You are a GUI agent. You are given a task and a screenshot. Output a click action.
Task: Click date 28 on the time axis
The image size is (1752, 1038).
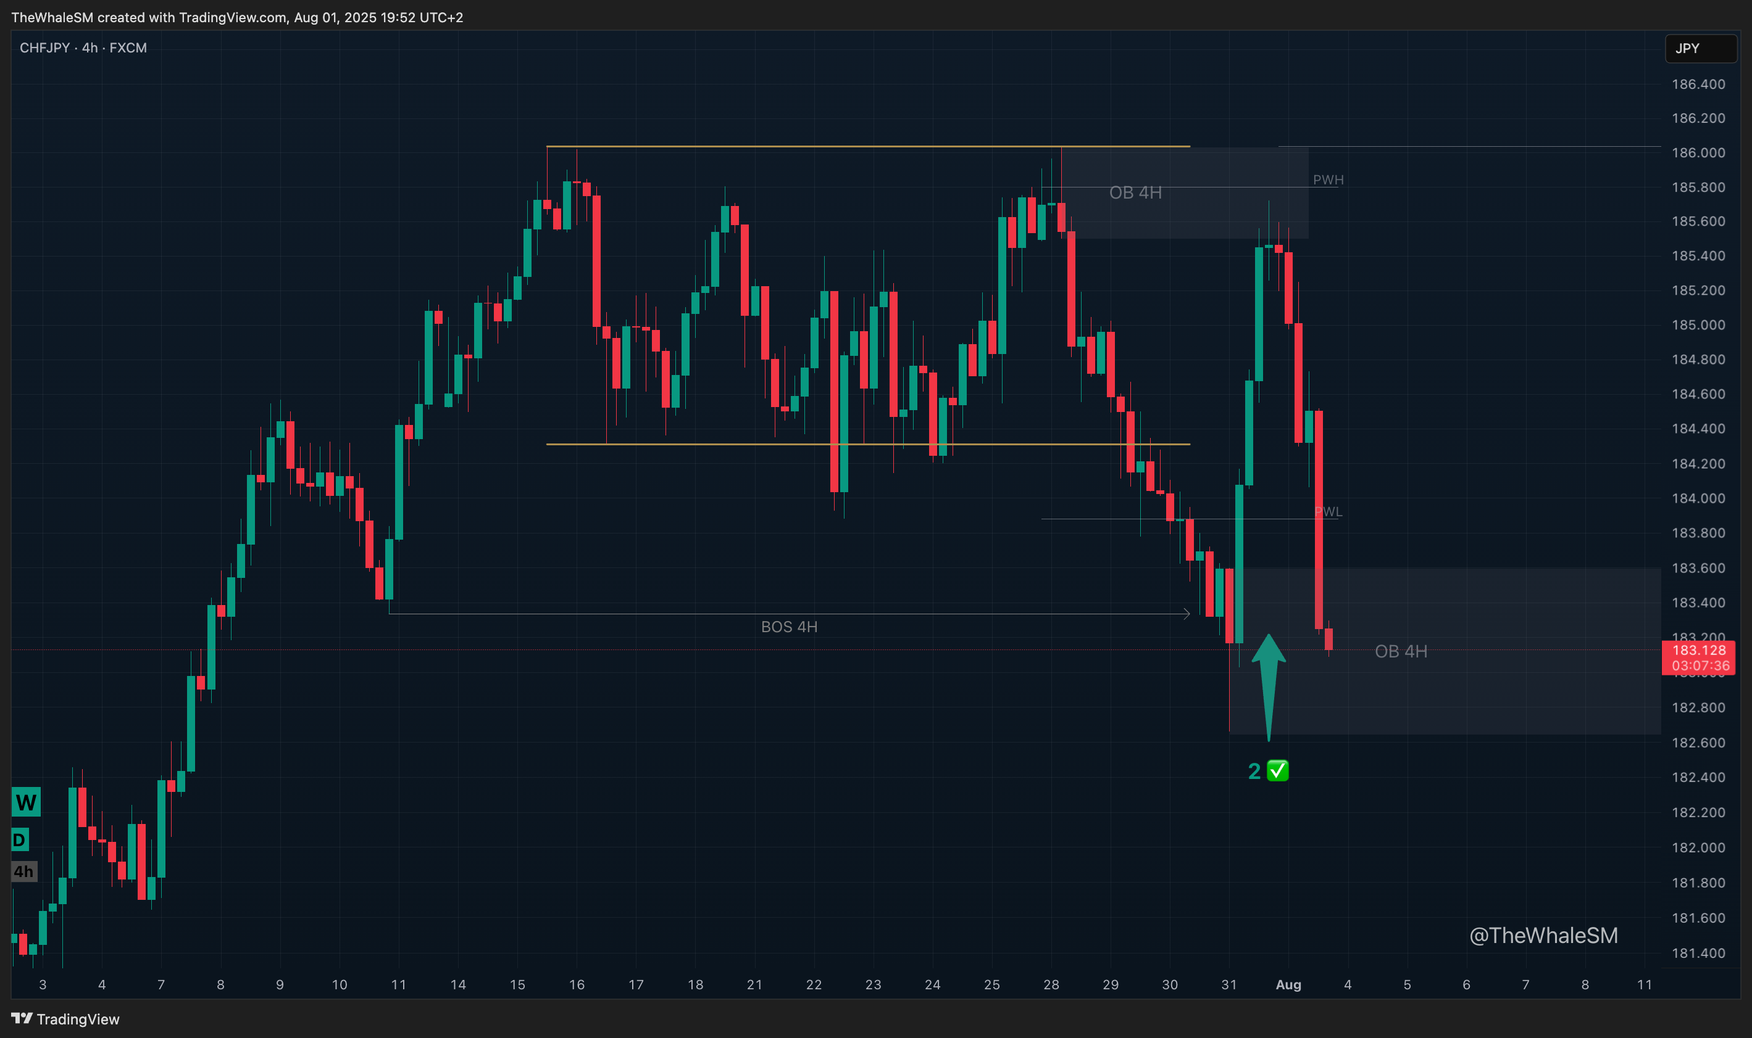tap(1051, 984)
